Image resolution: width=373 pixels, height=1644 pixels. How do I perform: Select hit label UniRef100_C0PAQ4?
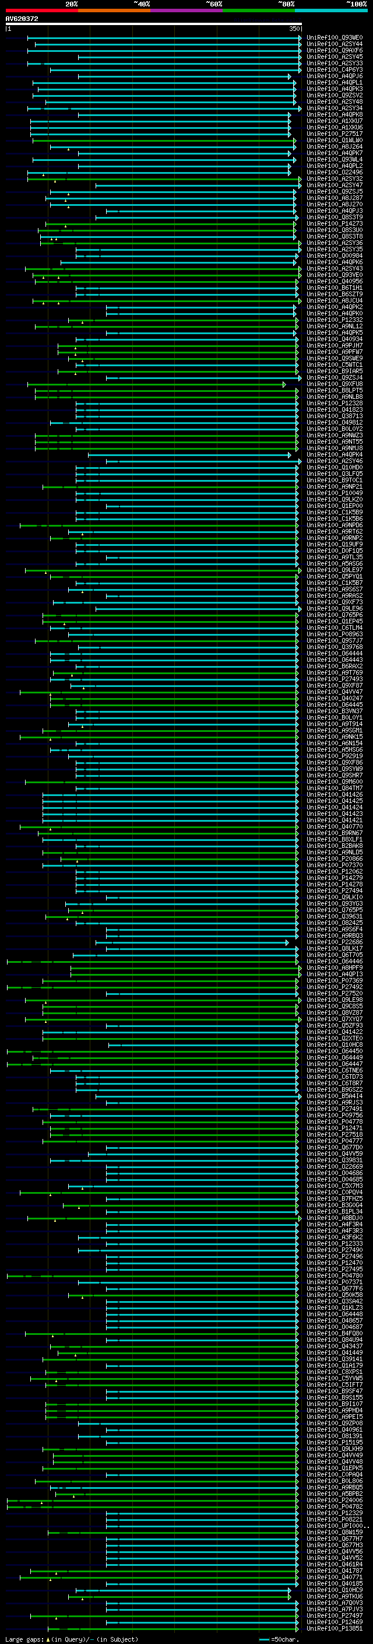coord(335,1475)
